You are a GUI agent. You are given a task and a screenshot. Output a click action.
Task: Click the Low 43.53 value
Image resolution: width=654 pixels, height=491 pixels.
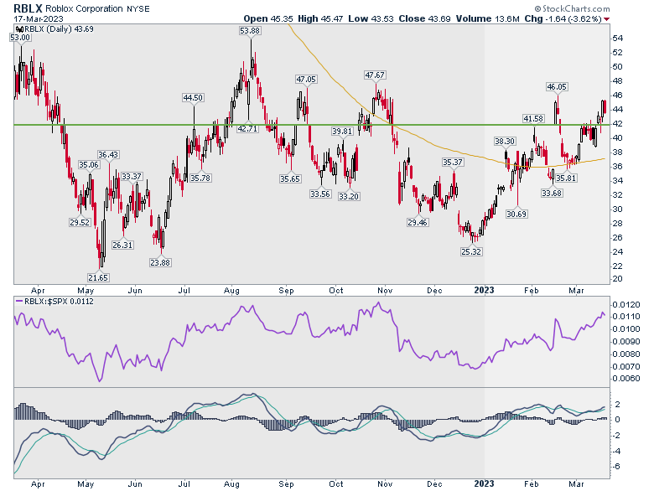(371, 18)
